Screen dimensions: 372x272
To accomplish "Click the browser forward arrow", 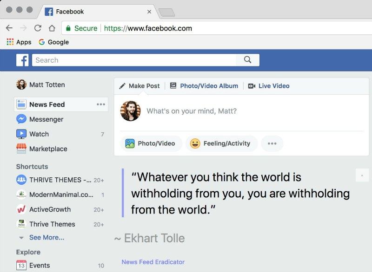I will pyautogui.click(x=23, y=28).
